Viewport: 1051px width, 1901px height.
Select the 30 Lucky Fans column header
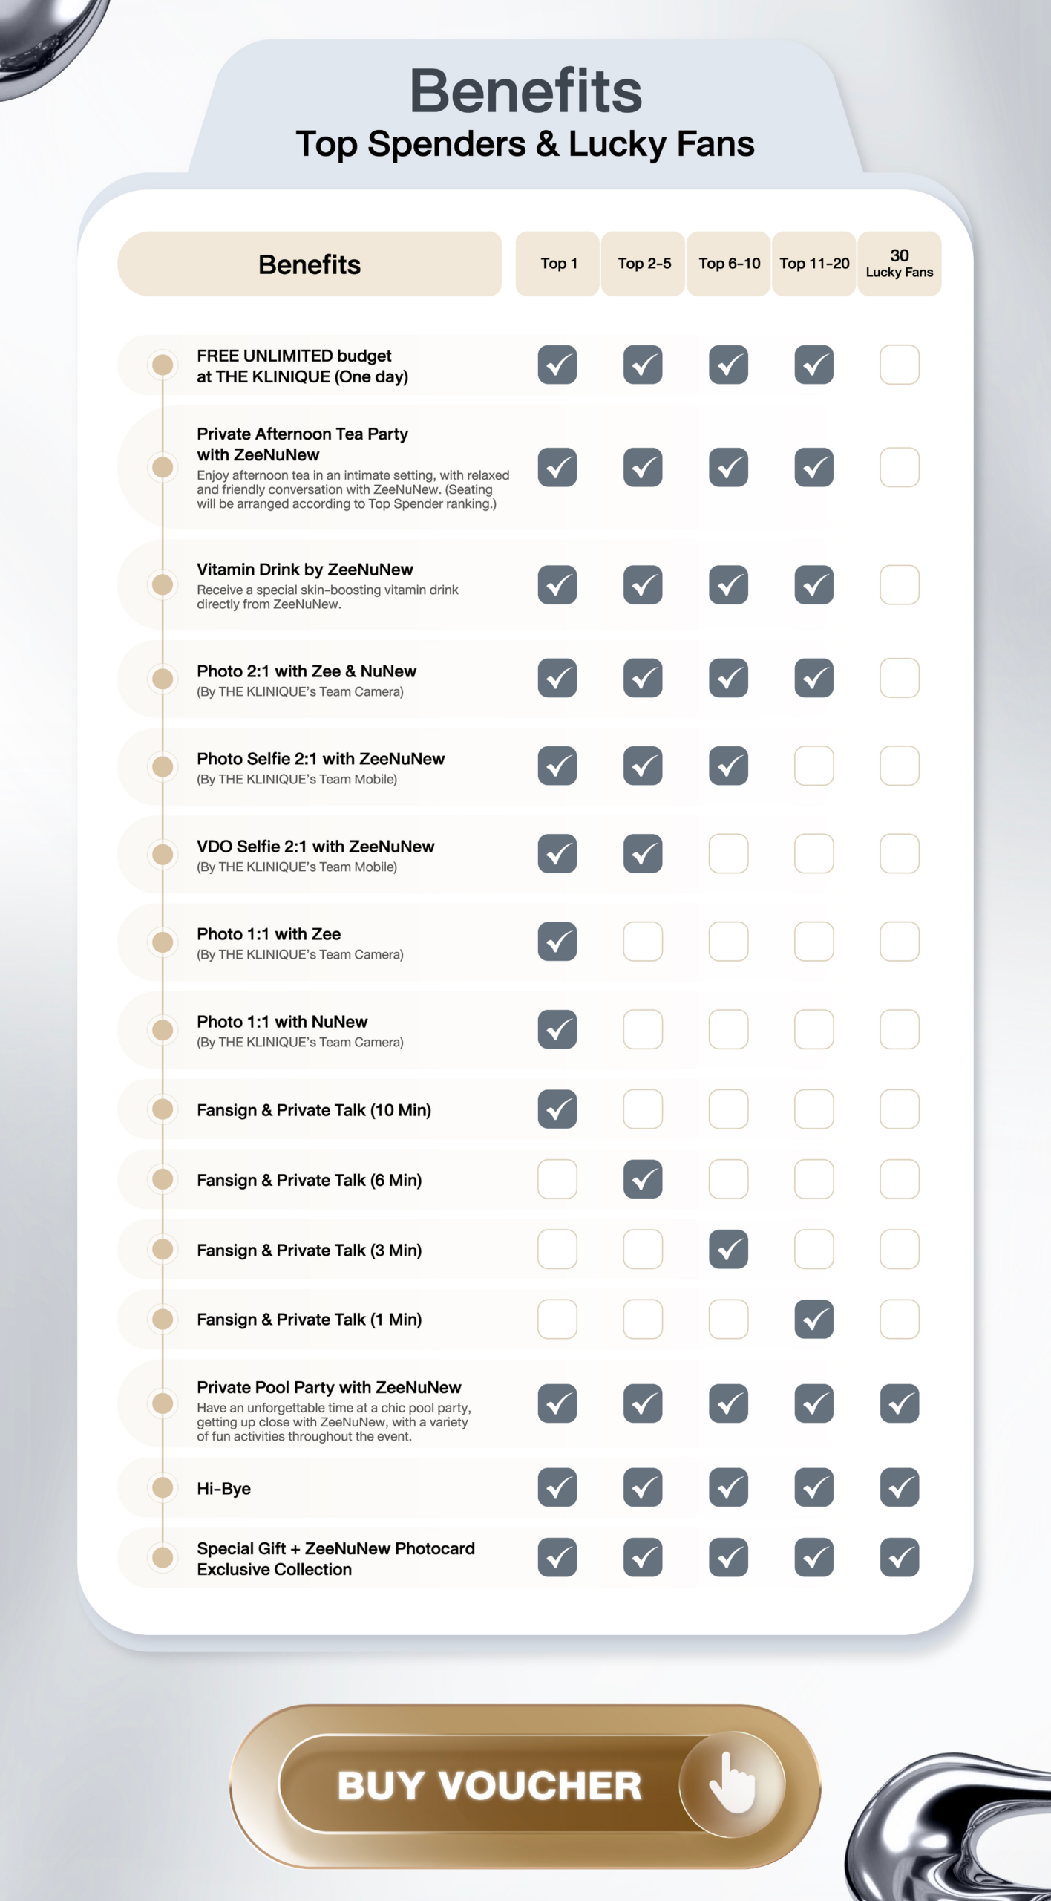click(x=899, y=264)
